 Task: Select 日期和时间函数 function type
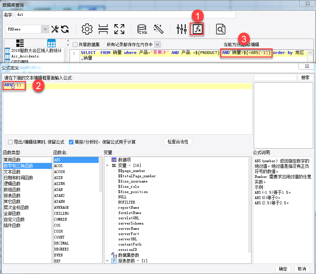[x=28, y=178]
